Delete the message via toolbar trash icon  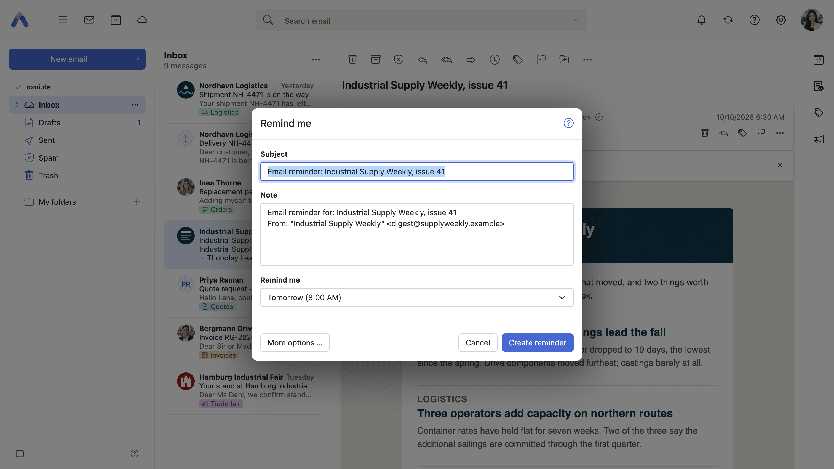pyautogui.click(x=352, y=60)
